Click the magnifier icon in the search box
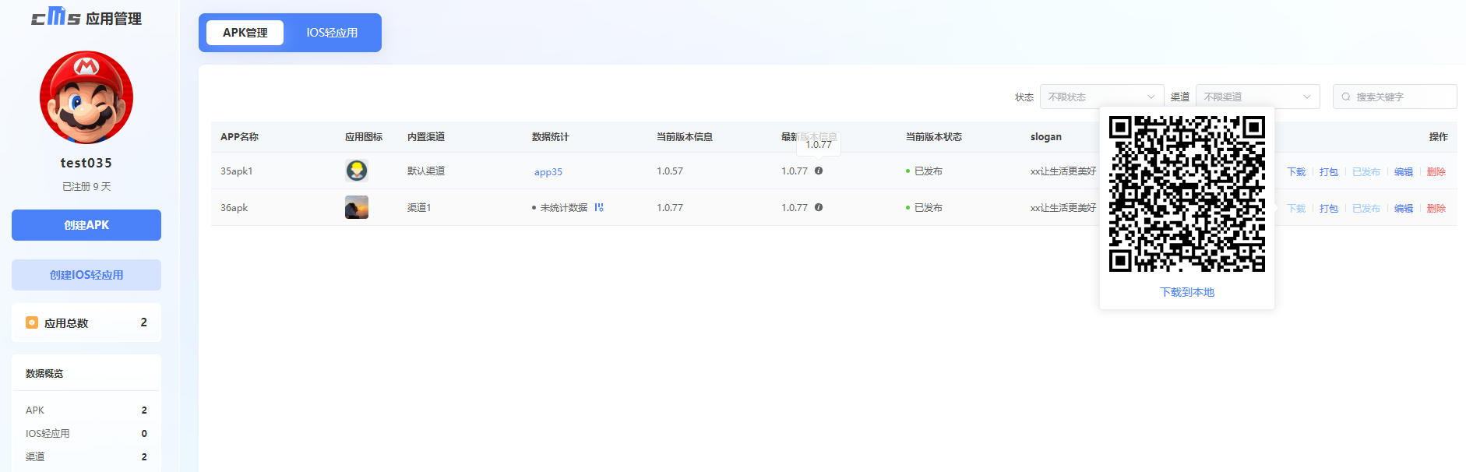The width and height of the screenshot is (1466, 472). [x=1346, y=97]
